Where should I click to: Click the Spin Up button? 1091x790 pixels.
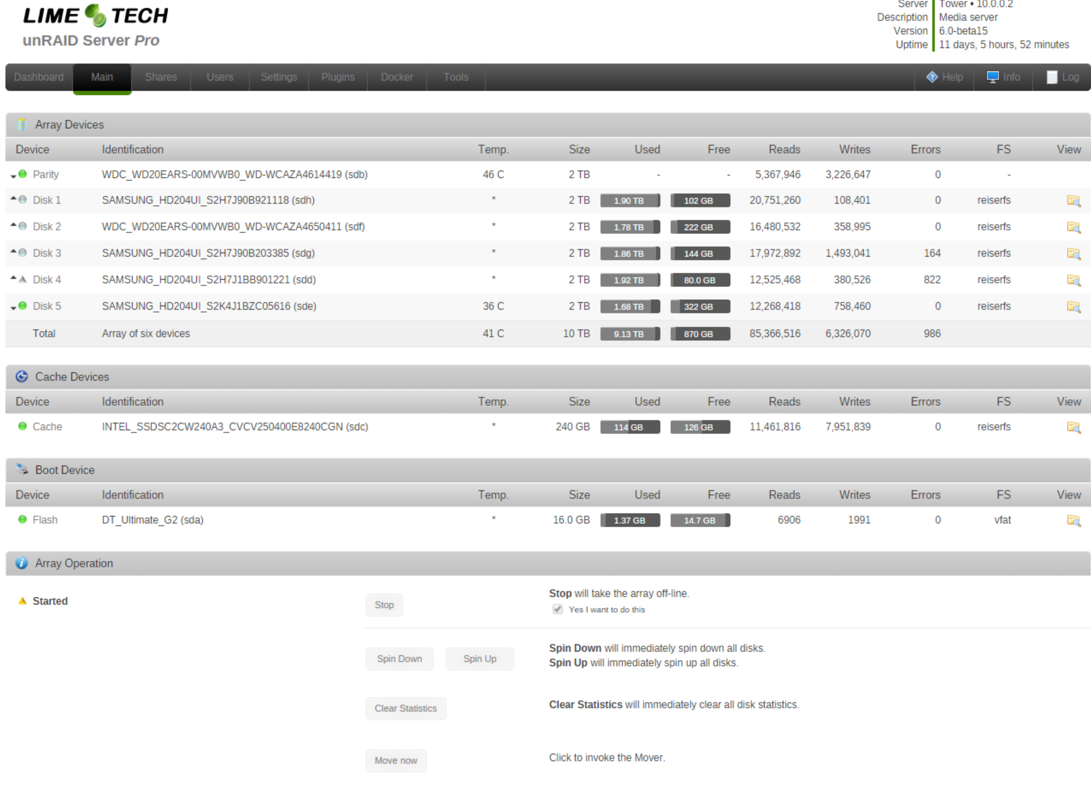coord(480,659)
